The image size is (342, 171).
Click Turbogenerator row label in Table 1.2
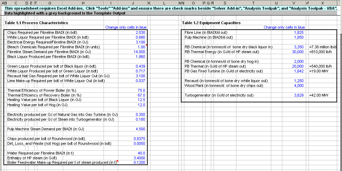(219, 95)
